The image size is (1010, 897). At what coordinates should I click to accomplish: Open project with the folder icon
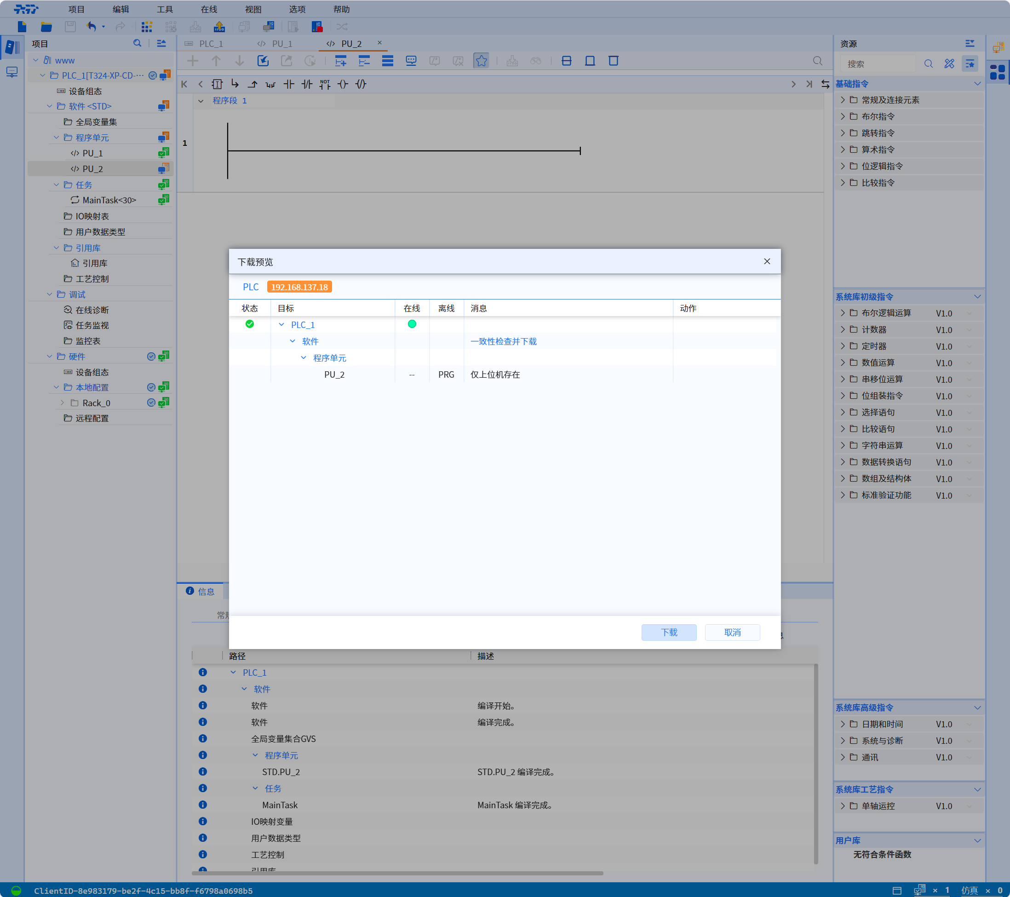click(46, 27)
